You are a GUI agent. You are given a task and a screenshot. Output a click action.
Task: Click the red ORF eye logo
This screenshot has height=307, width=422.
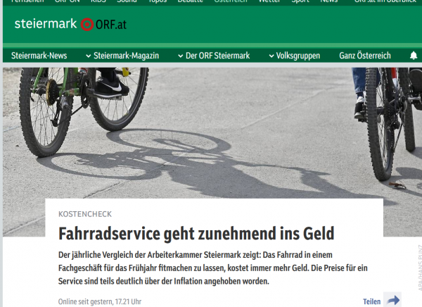pos(87,25)
